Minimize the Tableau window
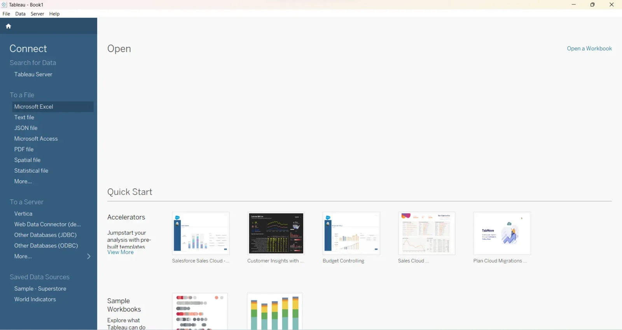Viewport: 622px width, 330px height. pyautogui.click(x=574, y=5)
